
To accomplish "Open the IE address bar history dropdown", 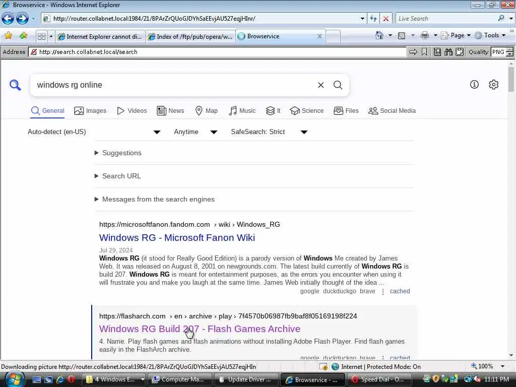I will pos(362,19).
